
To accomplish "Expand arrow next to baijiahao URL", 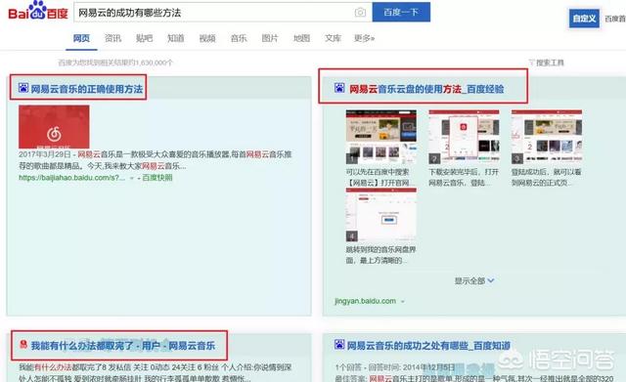I will pos(132,178).
